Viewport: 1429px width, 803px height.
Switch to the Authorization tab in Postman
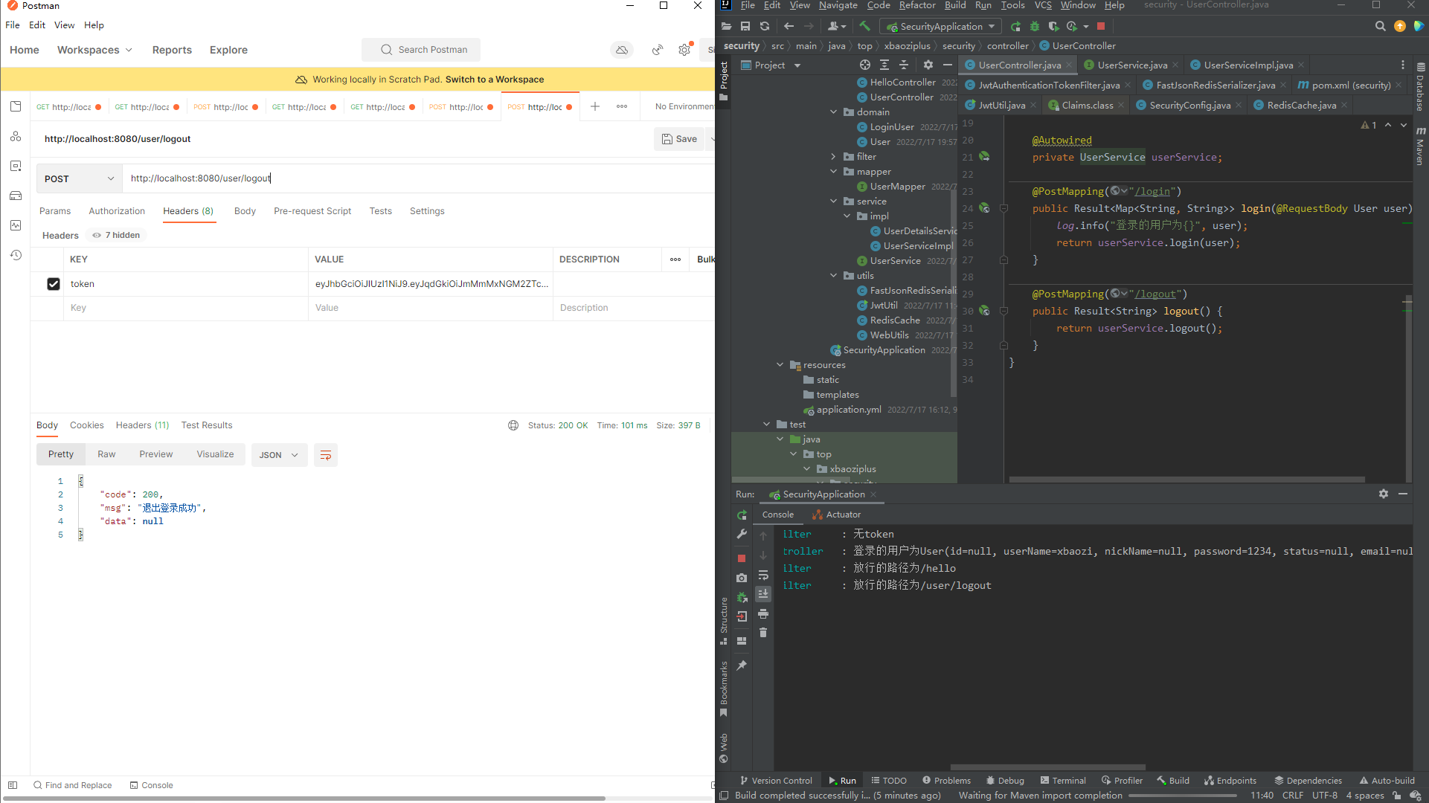117,211
